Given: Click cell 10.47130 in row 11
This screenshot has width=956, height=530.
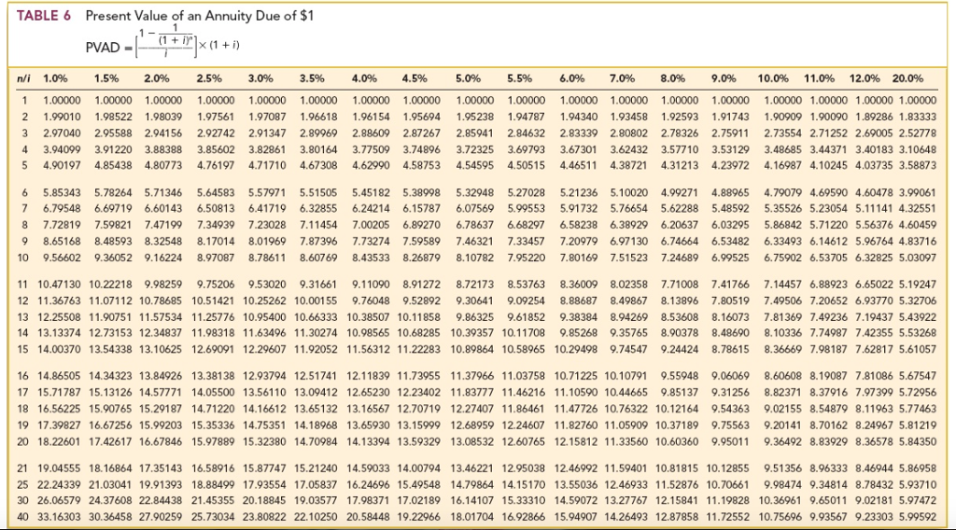Looking at the screenshot, I should click(x=59, y=285).
